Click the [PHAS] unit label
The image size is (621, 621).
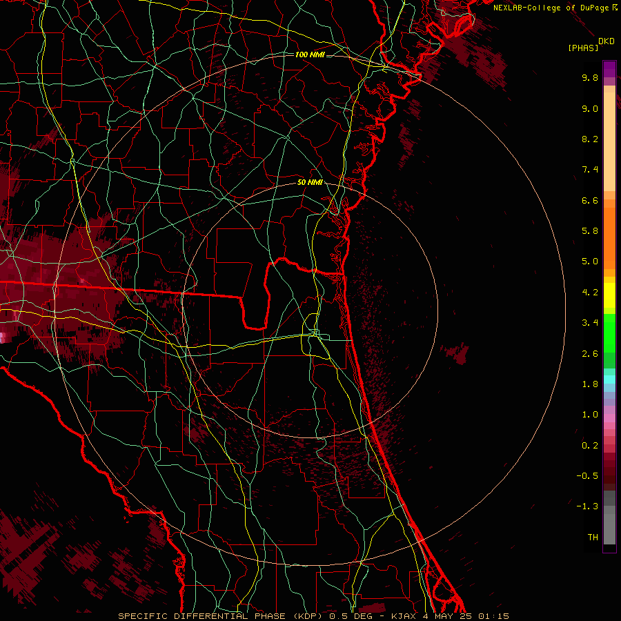583,48
